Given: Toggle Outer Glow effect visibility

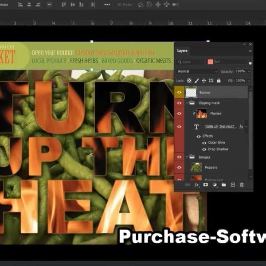Looking at the screenshot, I should [x=204, y=143].
